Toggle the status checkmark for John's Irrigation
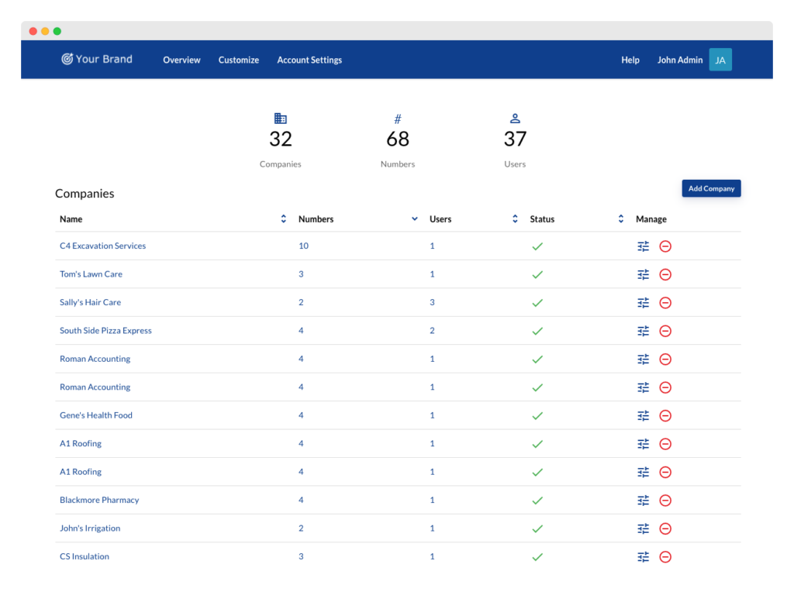Image resolution: width=794 pixels, height=602 pixels. [537, 528]
